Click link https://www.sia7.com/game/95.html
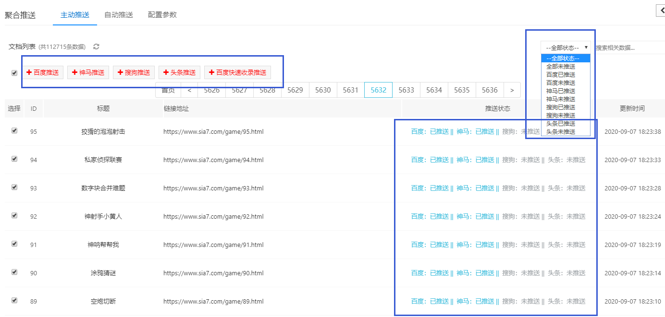The width and height of the screenshot is (665, 317). 213,131
